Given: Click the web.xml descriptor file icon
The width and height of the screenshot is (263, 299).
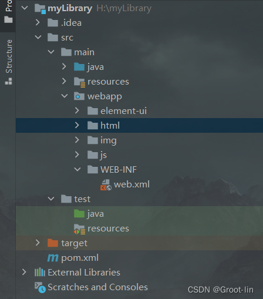Looking at the screenshot, I should (106, 185).
